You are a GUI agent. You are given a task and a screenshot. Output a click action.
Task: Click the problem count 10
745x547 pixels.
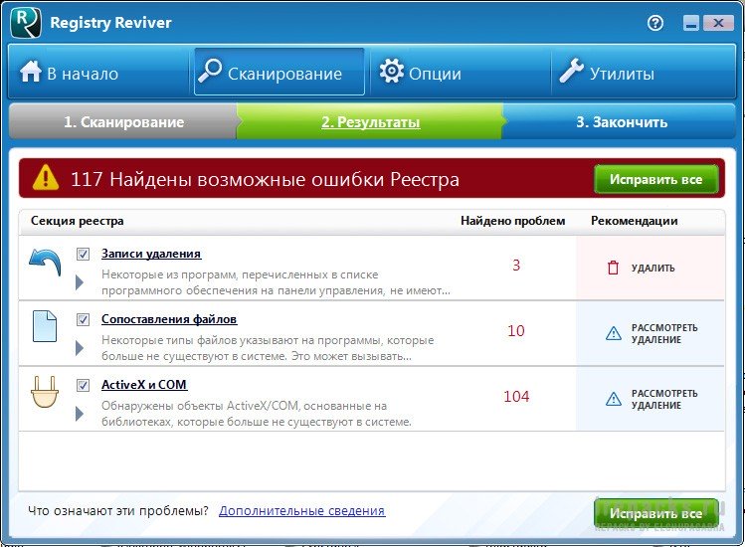point(516,331)
